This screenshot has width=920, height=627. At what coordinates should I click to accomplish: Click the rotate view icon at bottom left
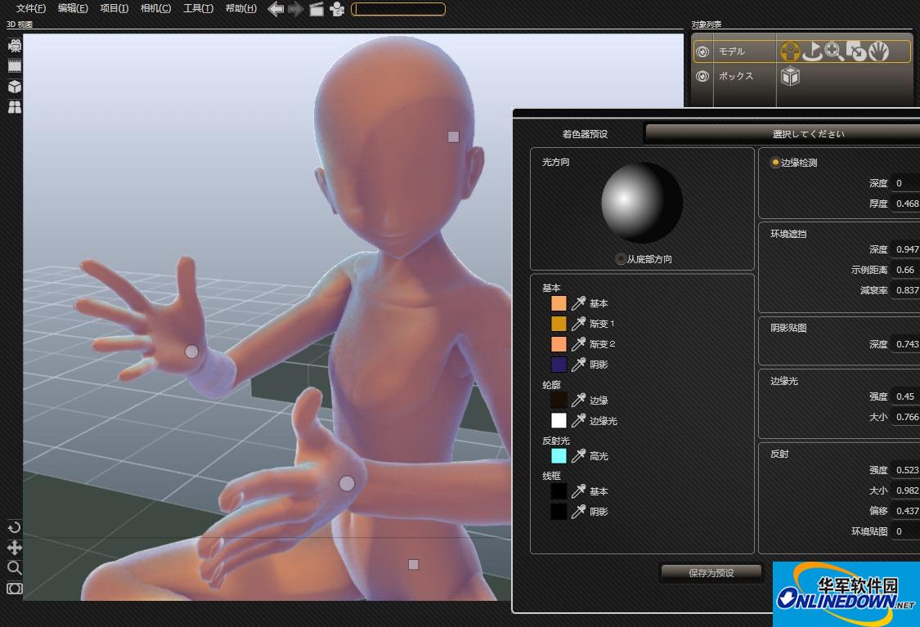(14, 527)
